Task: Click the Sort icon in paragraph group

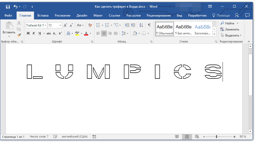Action: coord(141,25)
